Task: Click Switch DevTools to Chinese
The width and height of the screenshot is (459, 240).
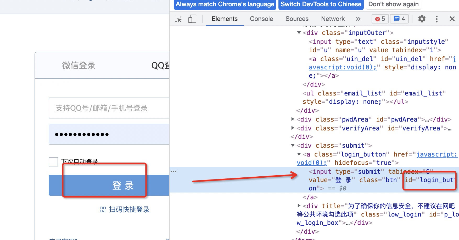Action: point(321,4)
